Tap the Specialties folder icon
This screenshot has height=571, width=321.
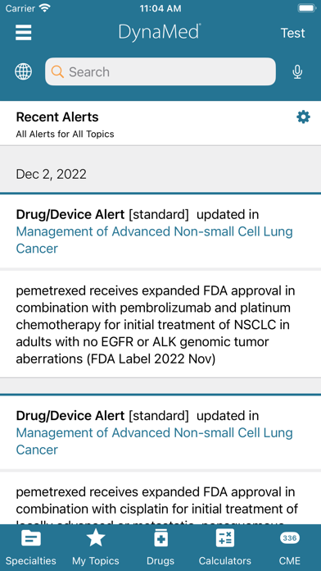point(31,538)
